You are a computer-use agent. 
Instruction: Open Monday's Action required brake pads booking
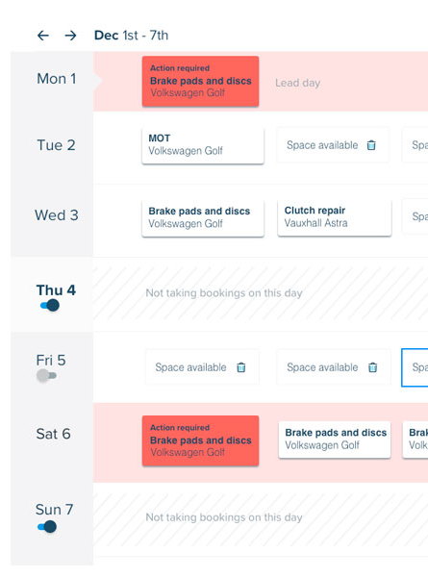pos(201,81)
